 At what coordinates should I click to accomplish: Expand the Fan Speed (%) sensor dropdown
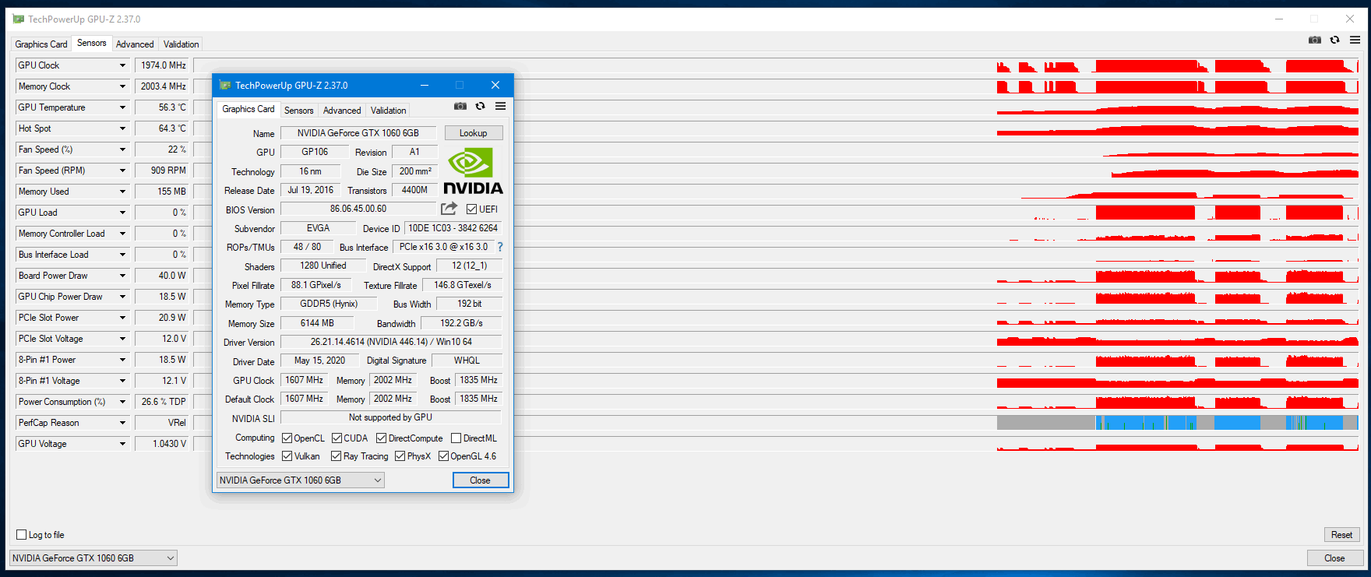coord(122,150)
